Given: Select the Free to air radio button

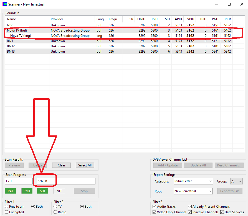Looking at the screenshot, I should 14,207.
